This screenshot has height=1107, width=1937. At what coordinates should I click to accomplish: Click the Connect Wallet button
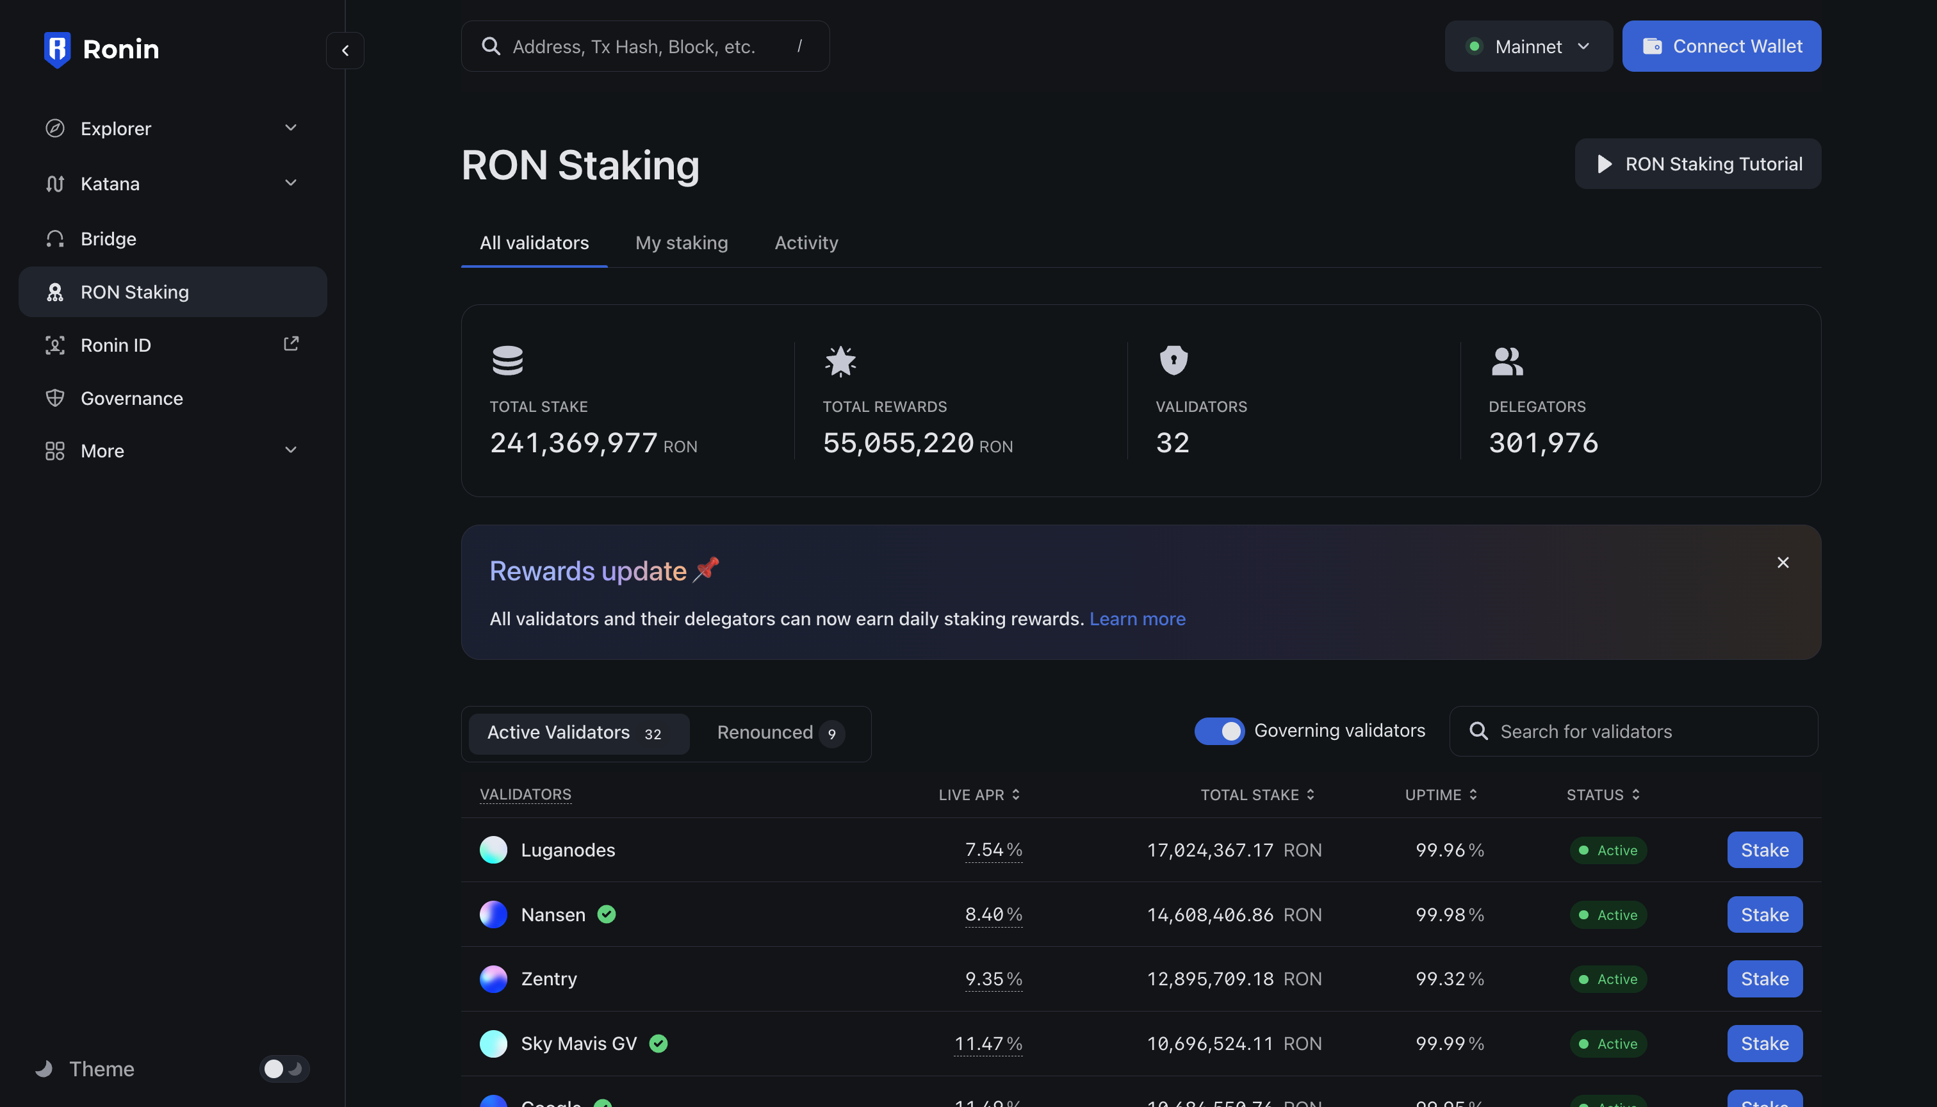tap(1721, 46)
